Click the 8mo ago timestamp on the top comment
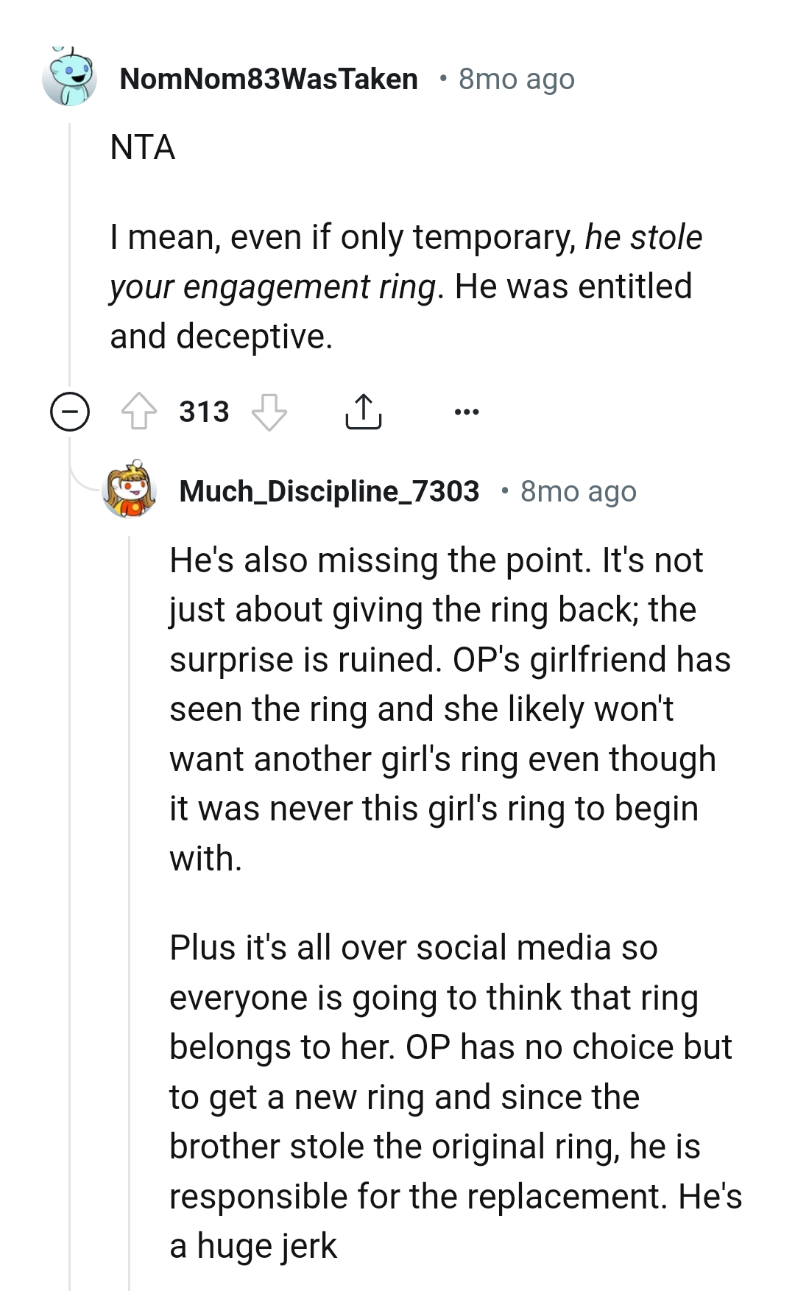The image size is (795, 1291). coord(515,78)
